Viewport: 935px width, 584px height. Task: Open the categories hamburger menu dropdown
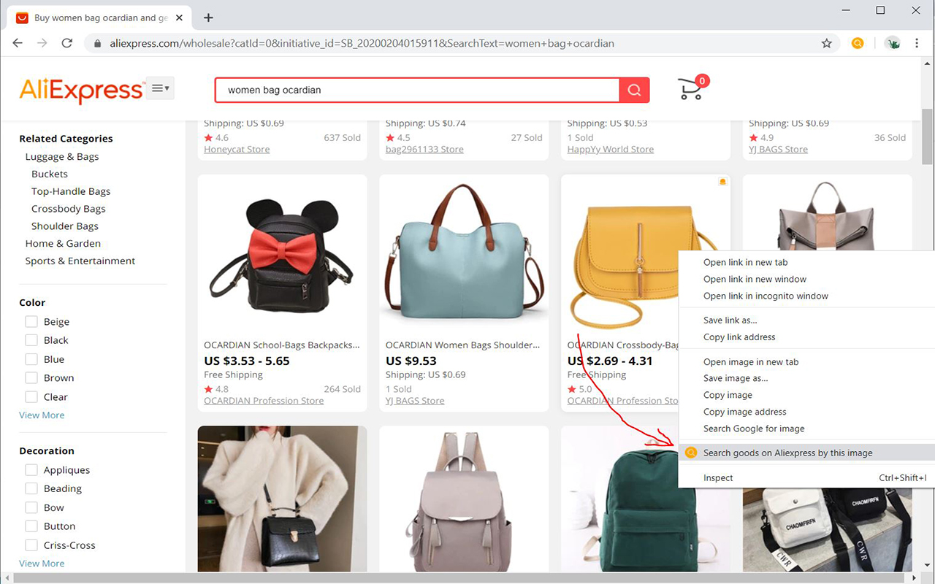(160, 88)
